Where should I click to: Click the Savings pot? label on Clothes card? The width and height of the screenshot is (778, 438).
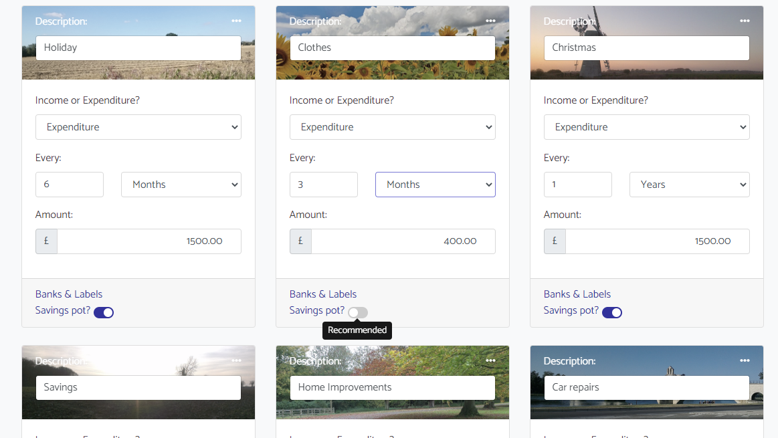pyautogui.click(x=316, y=310)
